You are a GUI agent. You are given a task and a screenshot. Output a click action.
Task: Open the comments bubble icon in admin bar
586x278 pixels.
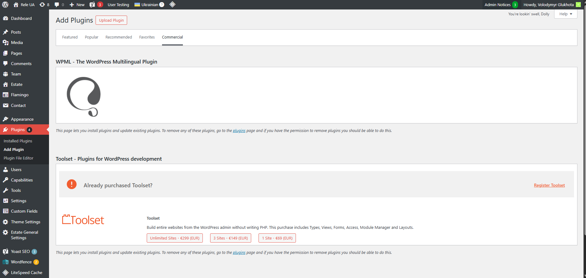click(x=57, y=5)
